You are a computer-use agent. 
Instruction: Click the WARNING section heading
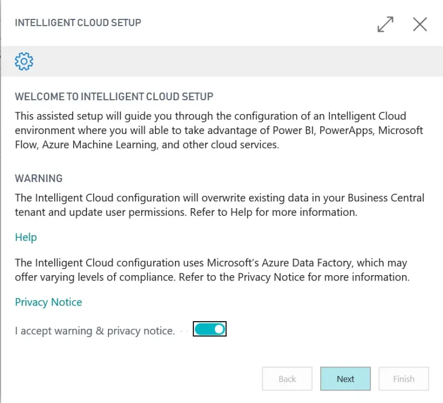[x=39, y=179]
